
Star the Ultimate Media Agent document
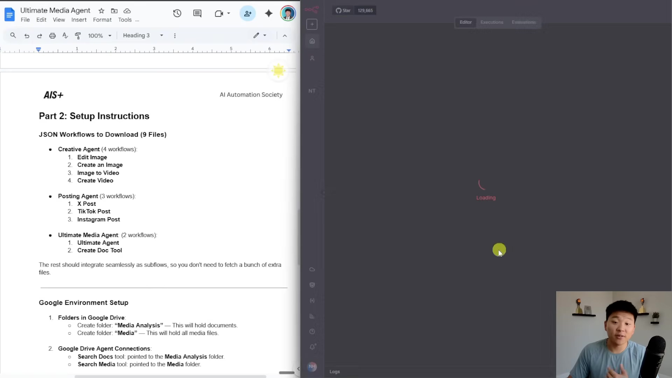pyautogui.click(x=101, y=11)
